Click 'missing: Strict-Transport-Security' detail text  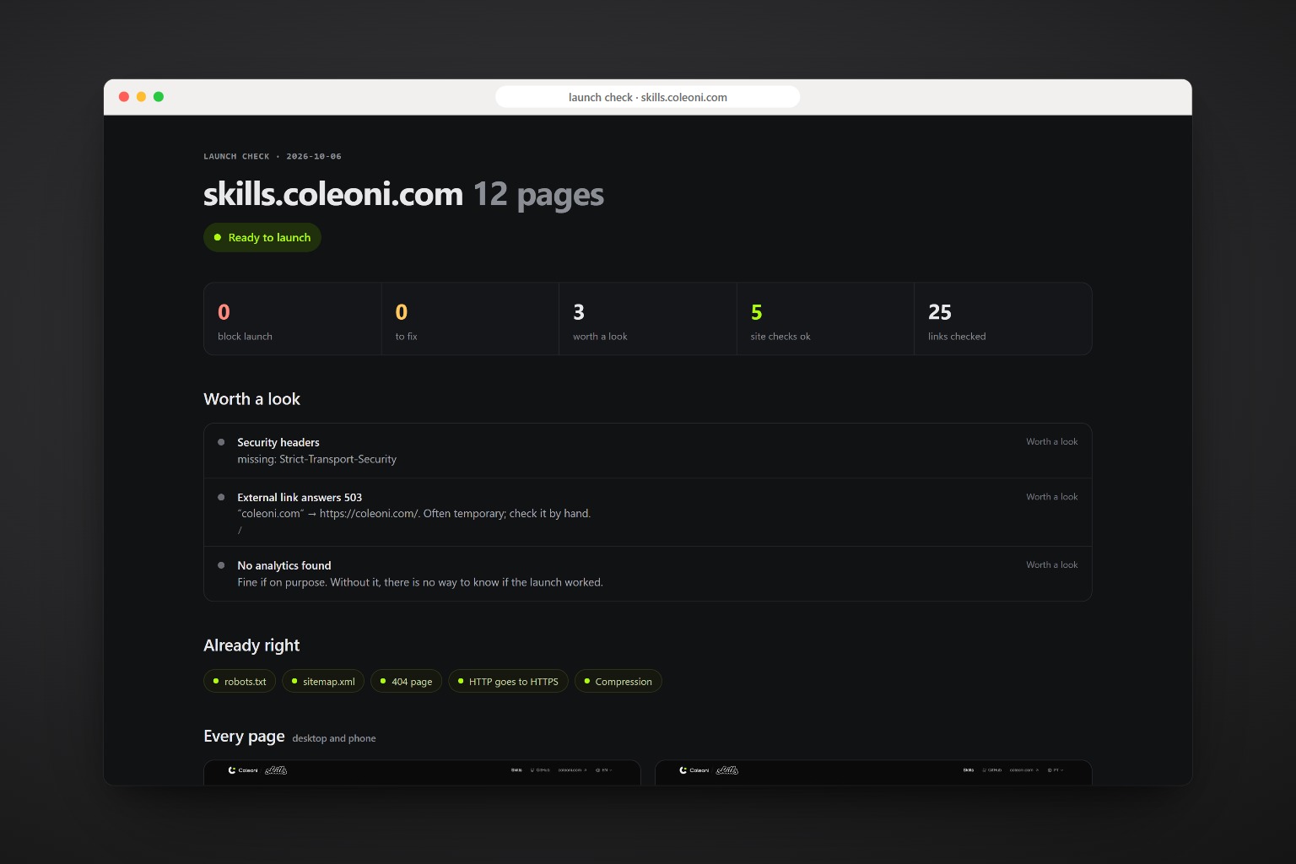pyautogui.click(x=316, y=459)
